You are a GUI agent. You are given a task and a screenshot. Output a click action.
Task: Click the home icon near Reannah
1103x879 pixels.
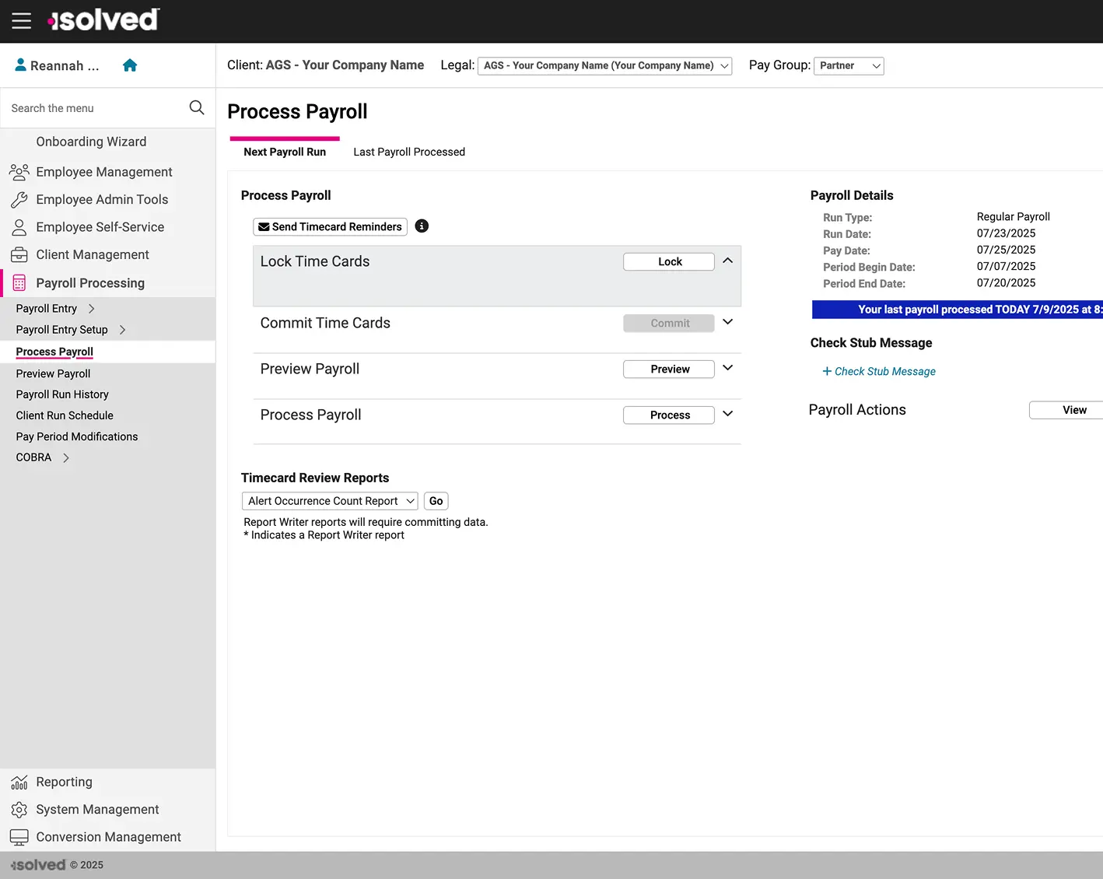click(129, 65)
